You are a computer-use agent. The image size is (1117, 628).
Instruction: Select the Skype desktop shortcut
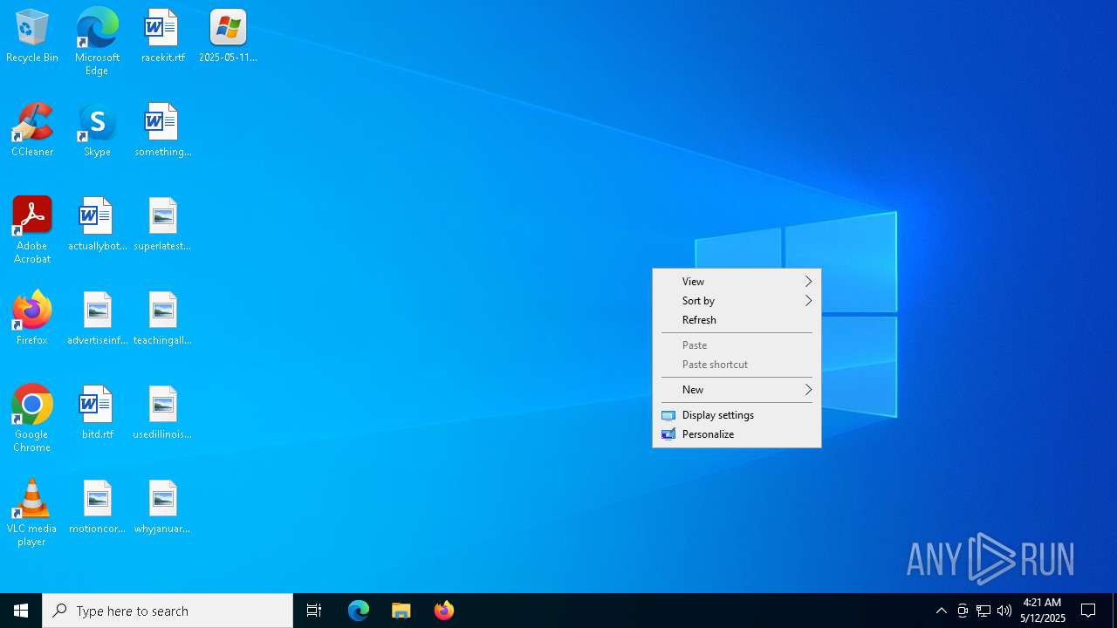pos(97,131)
